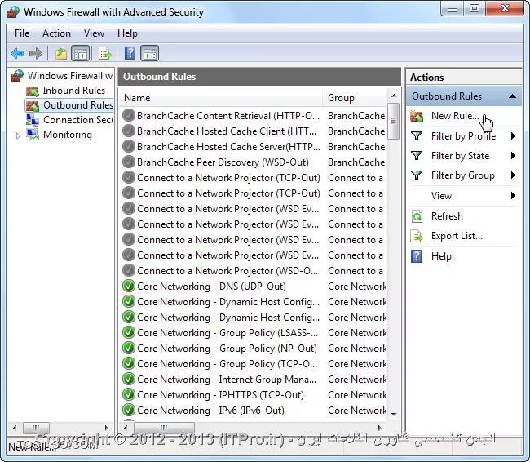
Task: Click the Forward arrow toolbar icon
Action: point(36,53)
